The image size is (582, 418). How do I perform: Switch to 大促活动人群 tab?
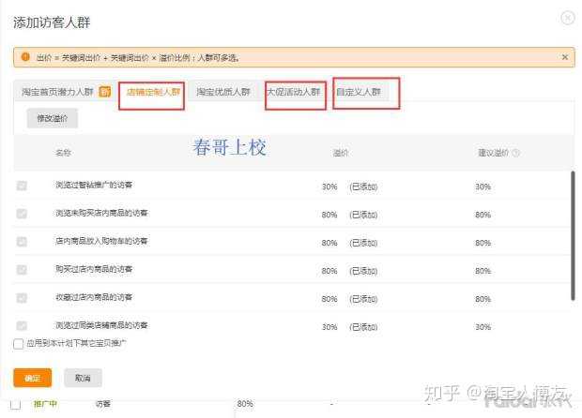click(294, 92)
